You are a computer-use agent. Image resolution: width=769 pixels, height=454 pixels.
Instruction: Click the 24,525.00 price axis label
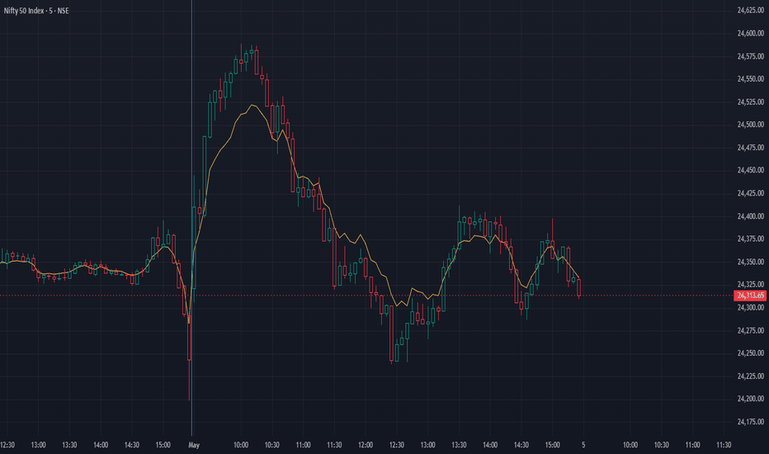pos(750,102)
